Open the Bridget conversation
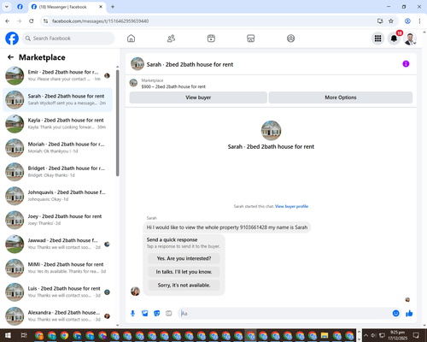The height and width of the screenshot is (342, 427). tap(57, 172)
